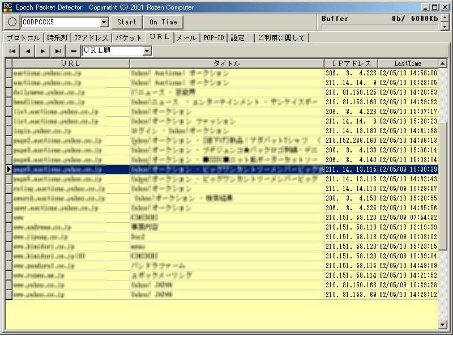
Task: Select row with LastTime 02/05/10 15:23:15
Action: [x=225, y=246]
